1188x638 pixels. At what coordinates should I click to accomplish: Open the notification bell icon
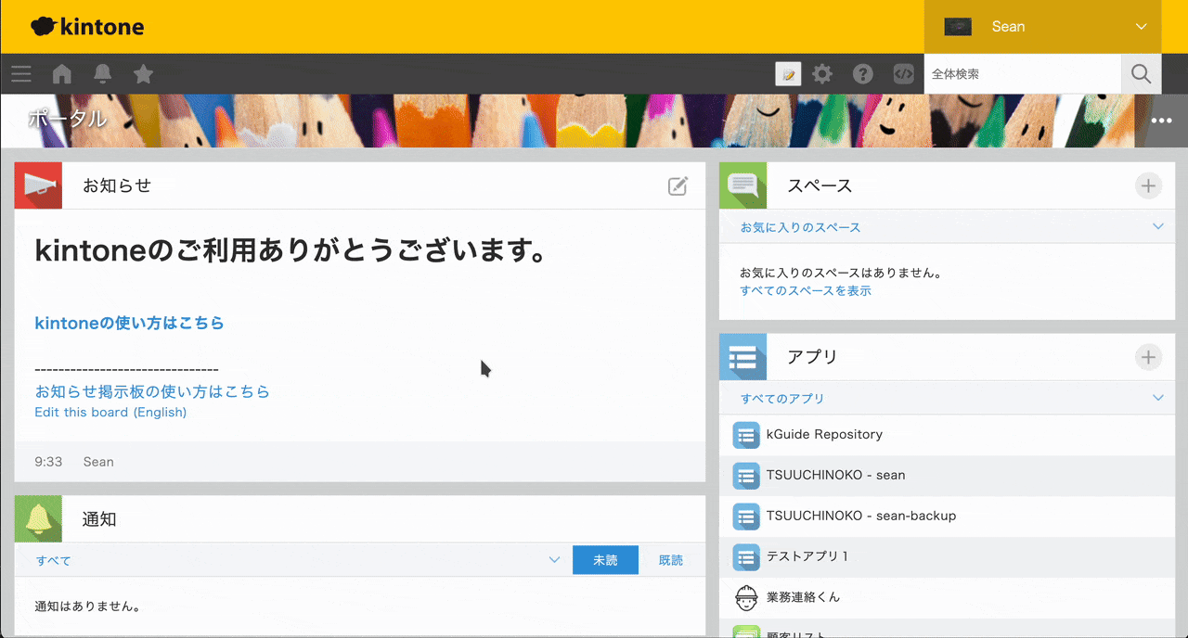point(102,73)
